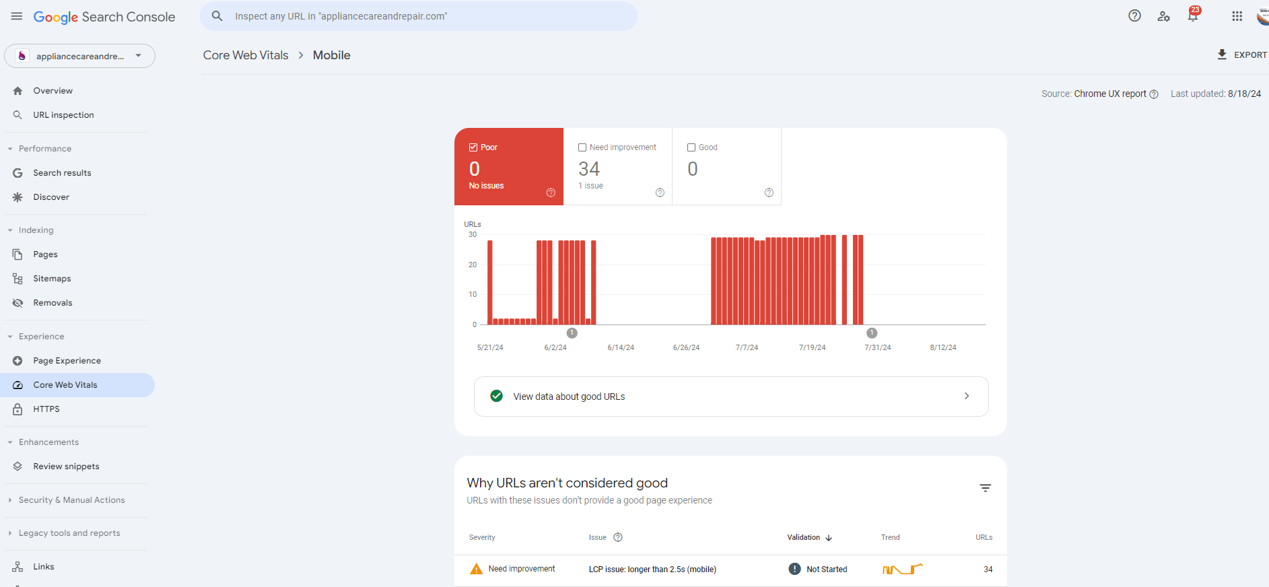
Task: Click Core Web Vitals breadcrumb link
Action: click(x=246, y=55)
